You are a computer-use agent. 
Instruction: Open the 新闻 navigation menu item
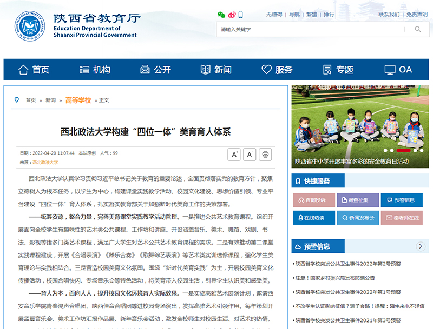coord(216,70)
